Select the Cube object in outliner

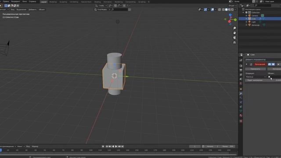click(254, 18)
